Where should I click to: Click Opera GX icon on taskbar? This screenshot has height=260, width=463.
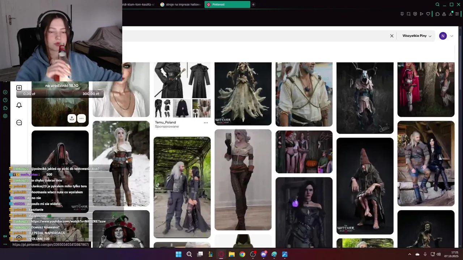tap(221, 254)
